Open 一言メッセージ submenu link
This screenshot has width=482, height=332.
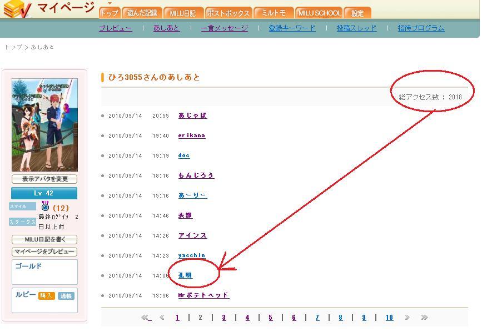pyautogui.click(x=225, y=28)
